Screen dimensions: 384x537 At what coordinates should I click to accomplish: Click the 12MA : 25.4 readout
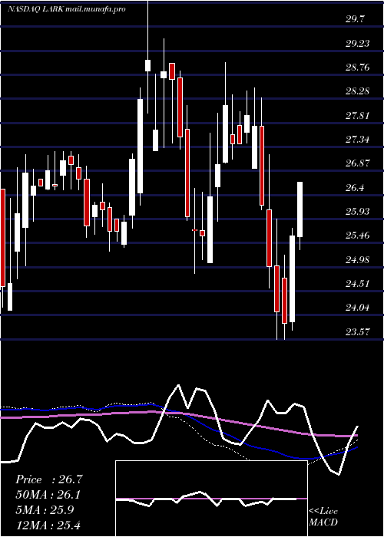click(48, 525)
